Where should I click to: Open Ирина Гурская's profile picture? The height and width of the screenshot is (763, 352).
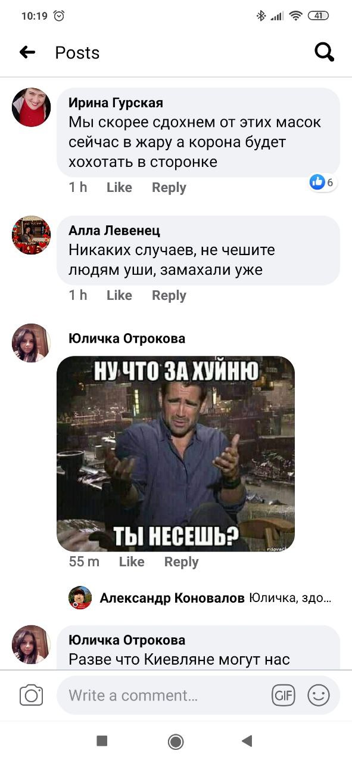tap(31, 107)
